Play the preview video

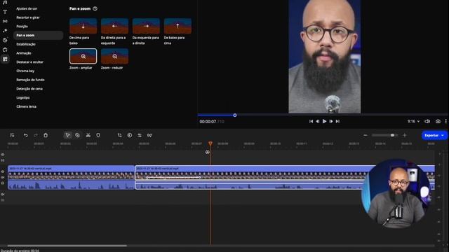click(324, 121)
